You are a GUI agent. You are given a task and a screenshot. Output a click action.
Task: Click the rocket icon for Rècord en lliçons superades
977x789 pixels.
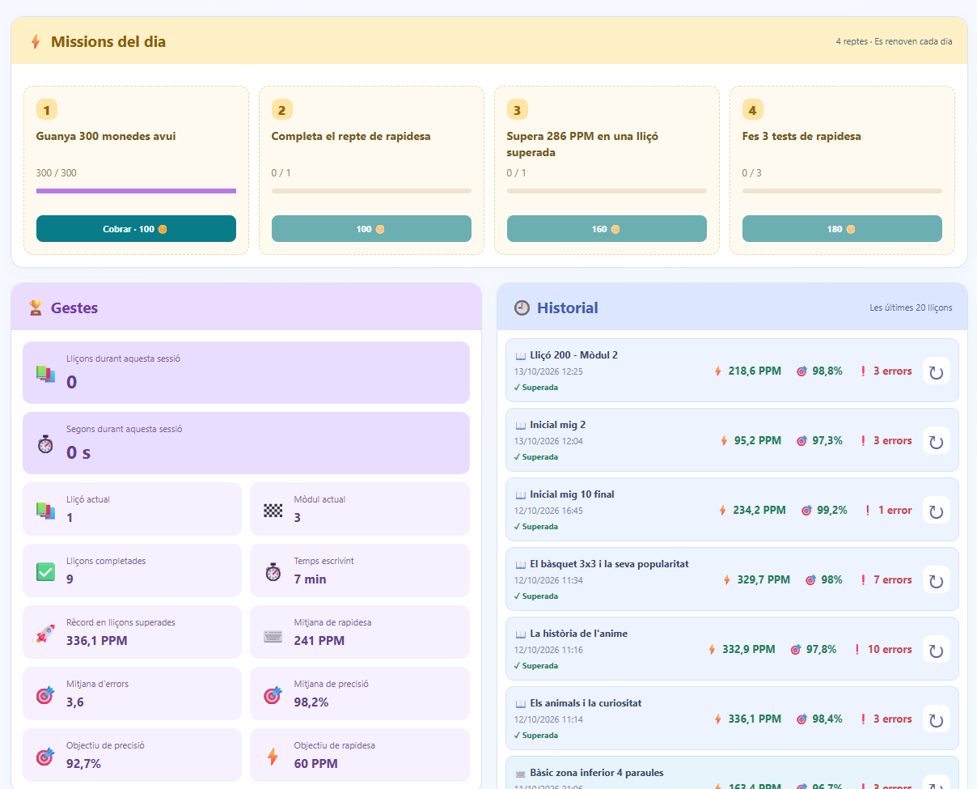tap(45, 633)
